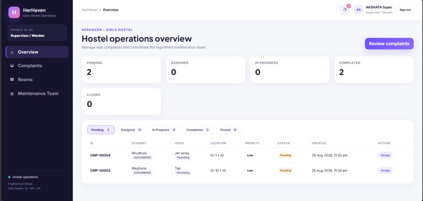Open the Closed summary card
Image resolution: width=423 pixels, height=201 pixels.
(x=121, y=101)
